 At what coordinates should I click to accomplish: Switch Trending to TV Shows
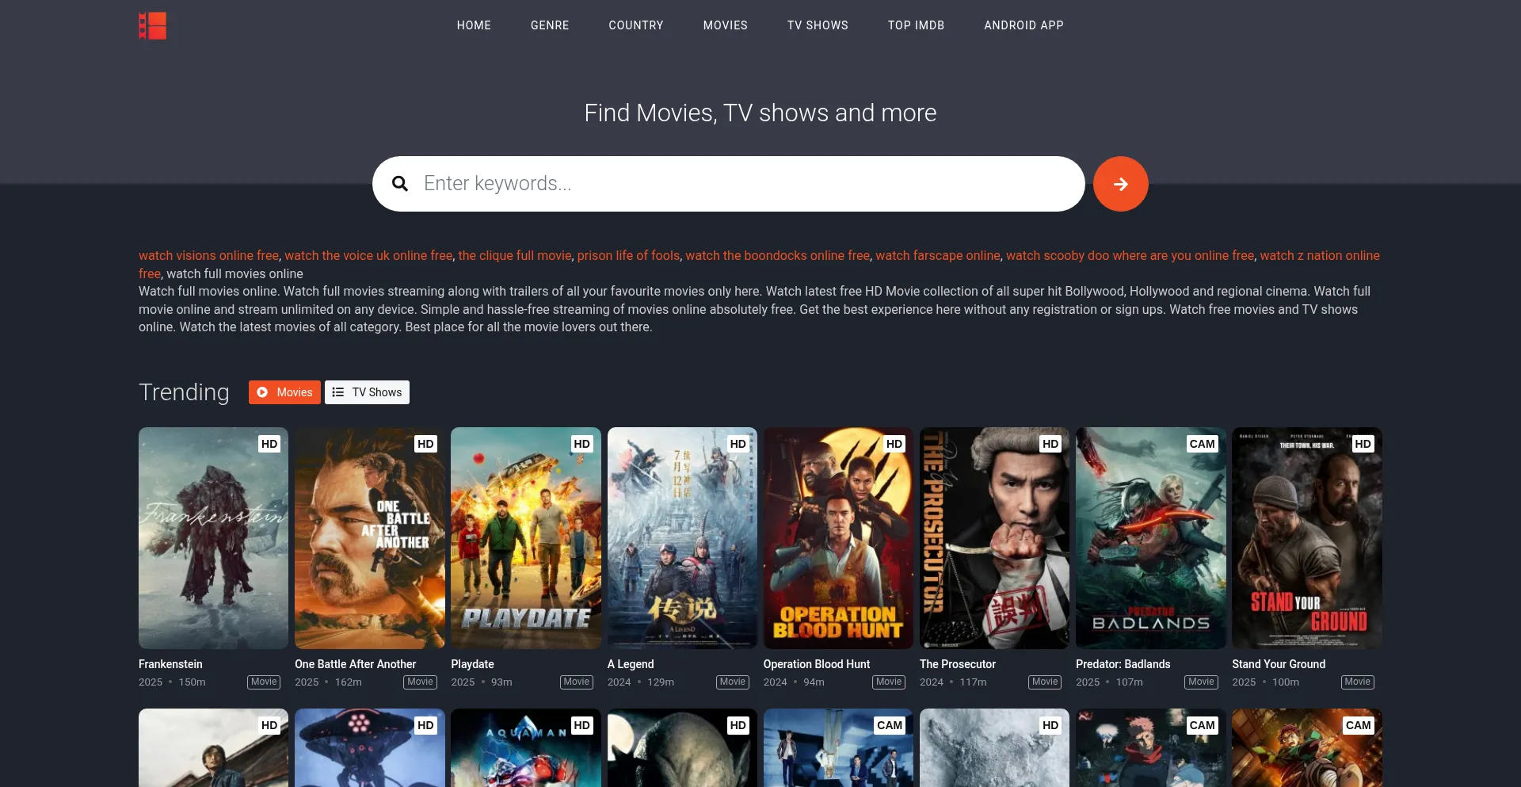tap(367, 392)
